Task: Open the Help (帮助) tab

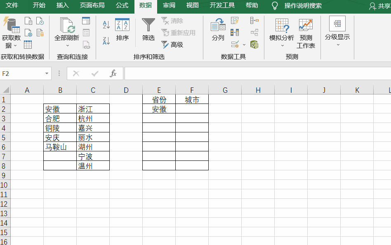Action: pyautogui.click(x=252, y=5)
